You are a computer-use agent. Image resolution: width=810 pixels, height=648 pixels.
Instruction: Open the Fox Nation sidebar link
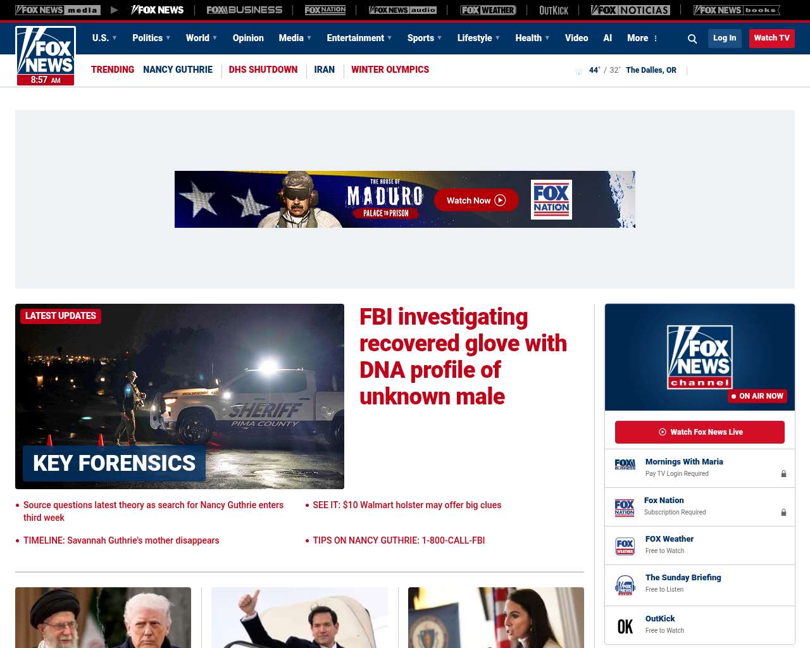pyautogui.click(x=664, y=501)
